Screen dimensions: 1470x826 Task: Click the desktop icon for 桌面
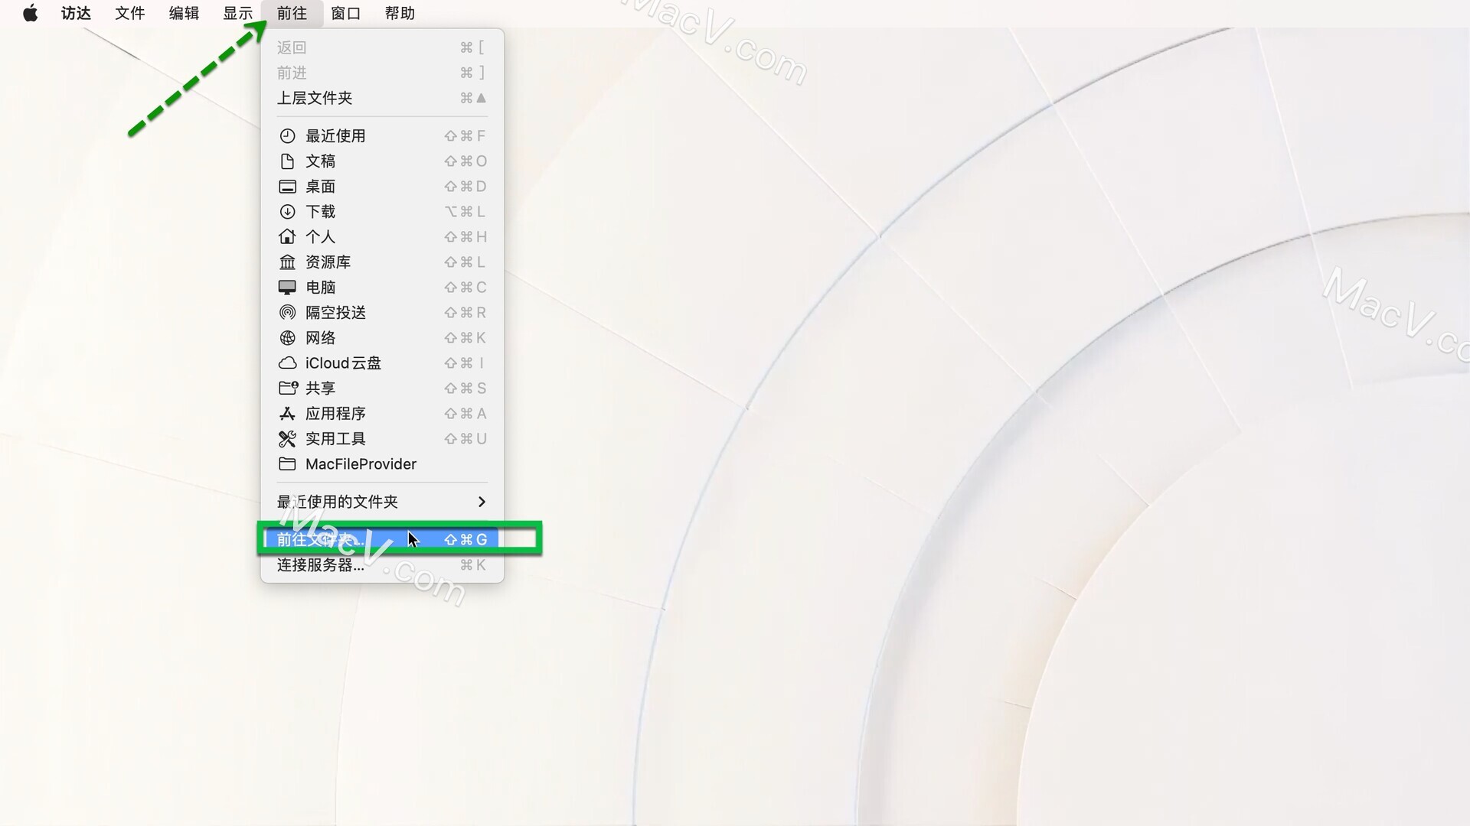pos(287,187)
